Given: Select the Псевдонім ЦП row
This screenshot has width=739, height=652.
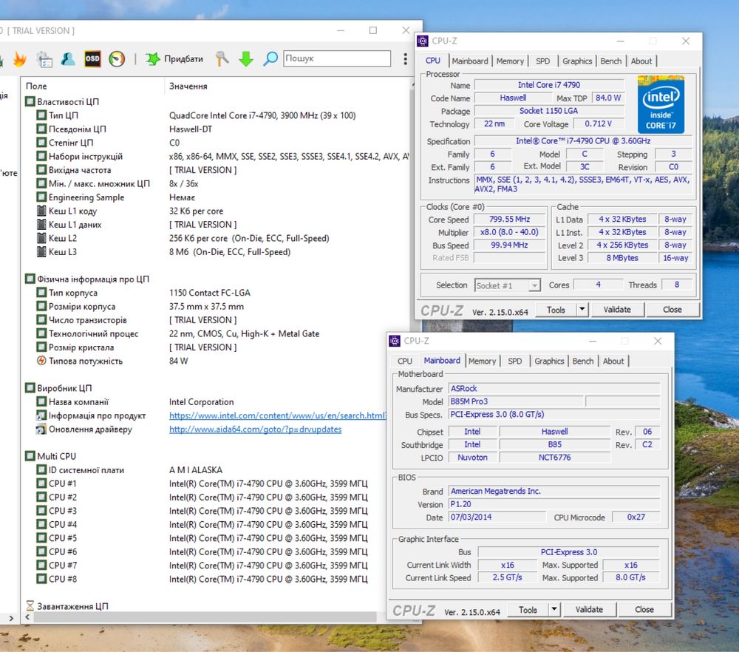Looking at the screenshot, I should 217,129.
